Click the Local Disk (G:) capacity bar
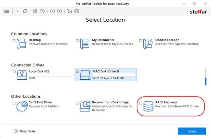211x138 pixels. click(51, 75)
